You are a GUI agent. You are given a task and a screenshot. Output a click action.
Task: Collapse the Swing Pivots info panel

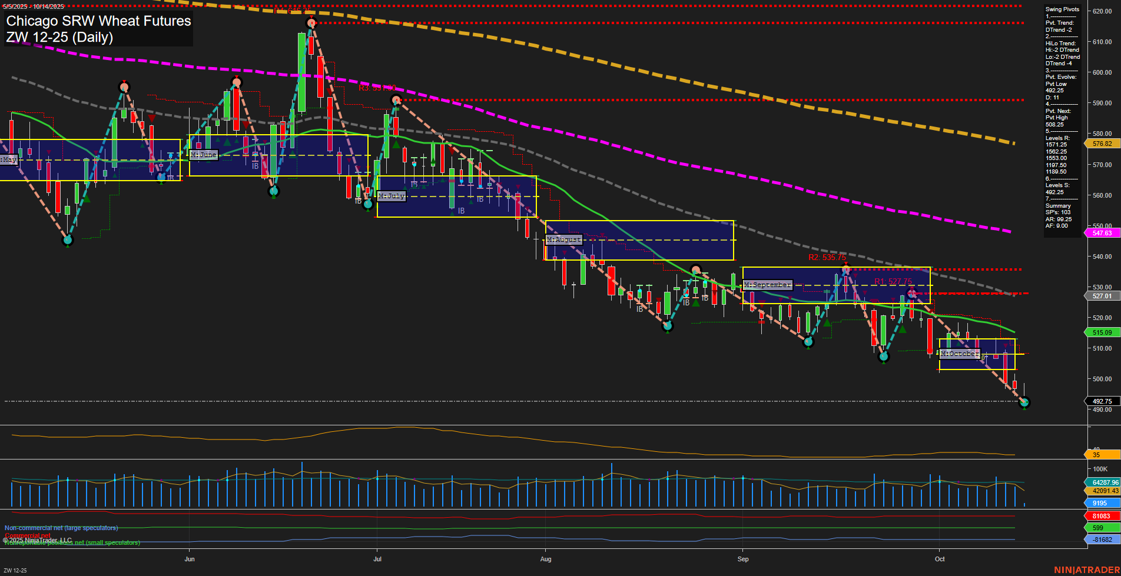click(x=1062, y=9)
